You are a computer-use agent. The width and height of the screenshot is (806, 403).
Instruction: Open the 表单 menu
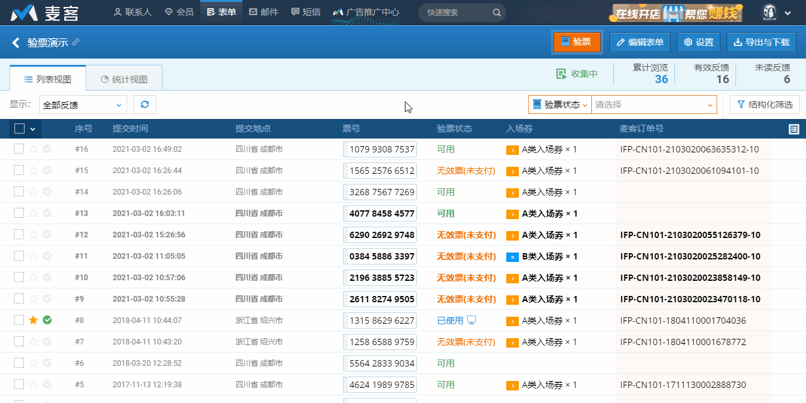click(221, 12)
